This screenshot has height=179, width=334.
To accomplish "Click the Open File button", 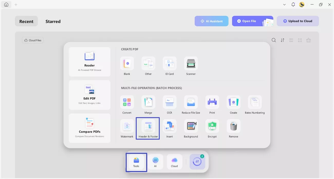I will [x=253, y=21].
